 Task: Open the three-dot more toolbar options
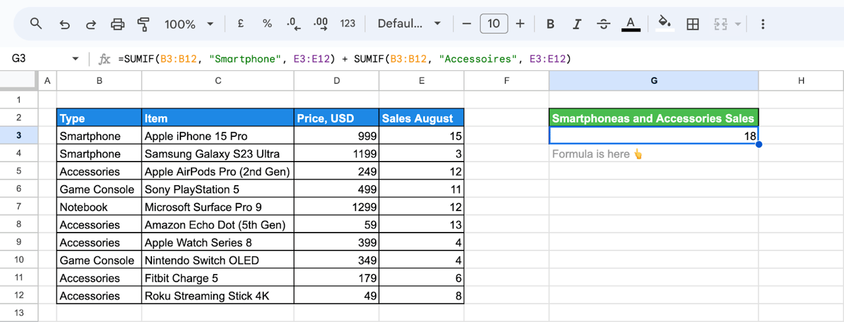762,24
